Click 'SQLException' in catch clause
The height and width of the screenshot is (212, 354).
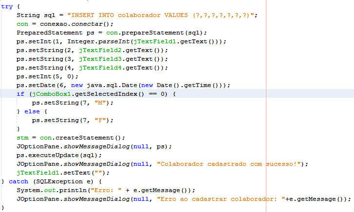click(x=59, y=181)
